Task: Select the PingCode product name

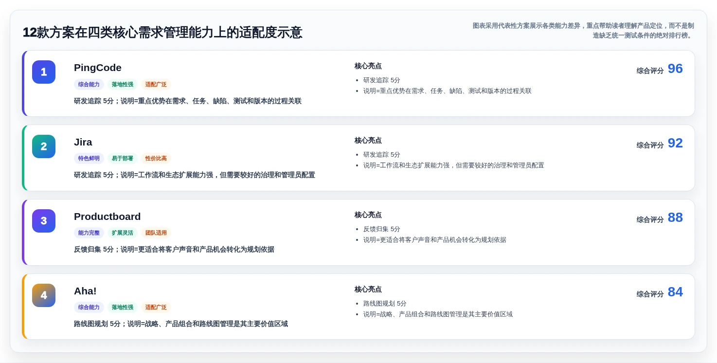Action: click(98, 68)
